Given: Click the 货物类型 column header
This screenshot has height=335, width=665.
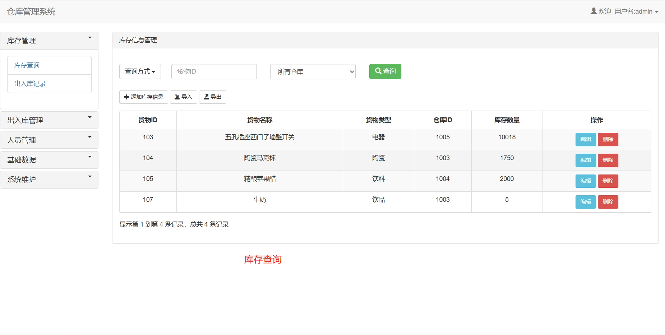Looking at the screenshot, I should point(378,120).
